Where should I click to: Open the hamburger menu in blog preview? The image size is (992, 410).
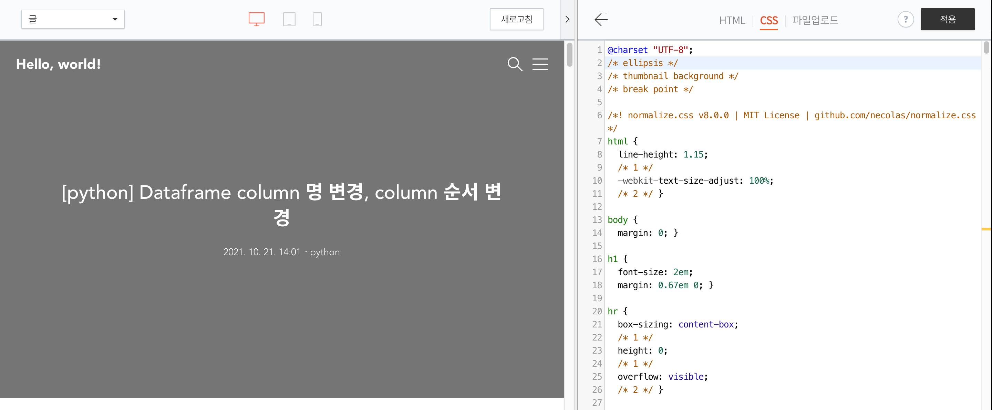pos(540,64)
